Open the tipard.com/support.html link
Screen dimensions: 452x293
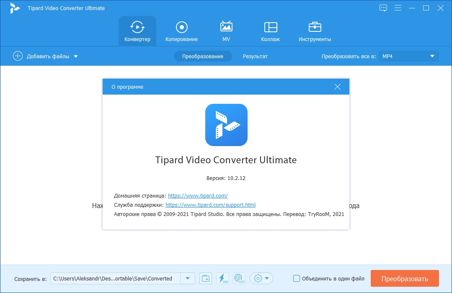tap(210, 205)
